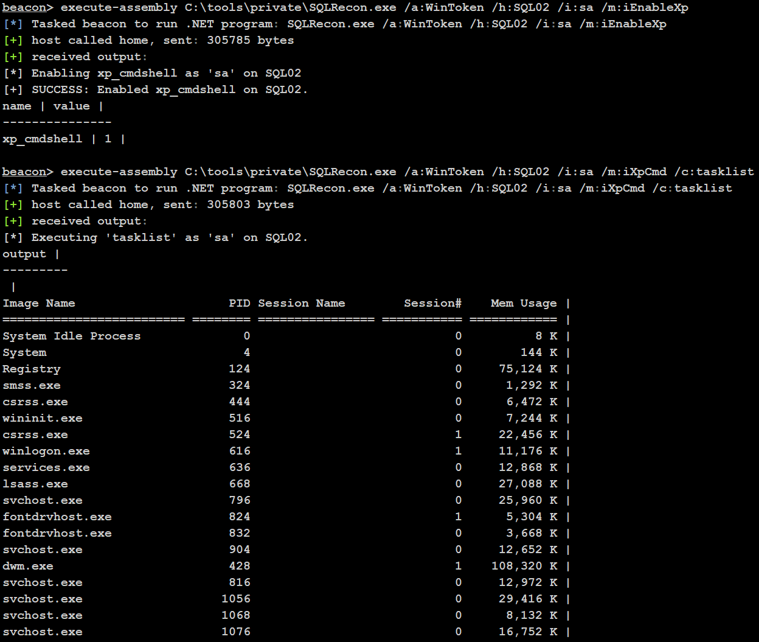Click the 'name | value |' header line

[53, 106]
